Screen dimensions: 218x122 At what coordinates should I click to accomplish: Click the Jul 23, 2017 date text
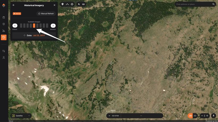tap(39, 36)
